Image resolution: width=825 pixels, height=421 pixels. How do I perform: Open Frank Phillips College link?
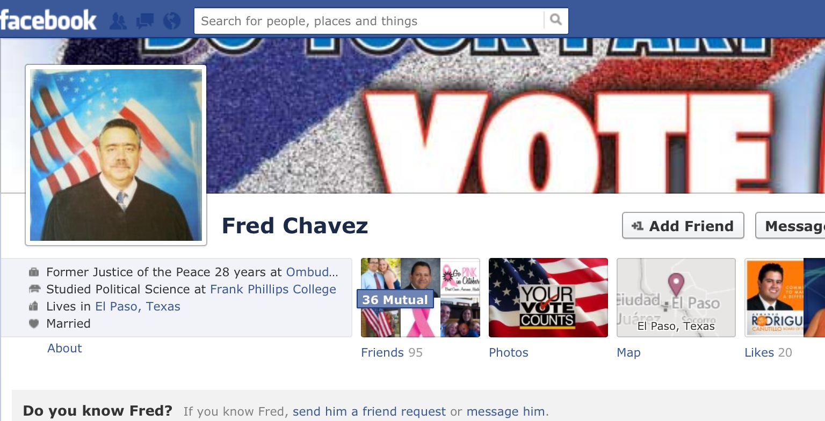273,289
